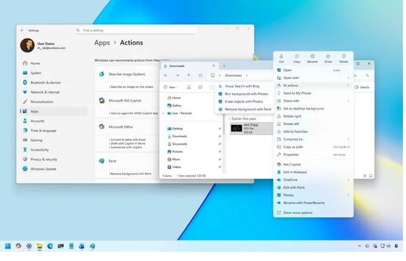This screenshot has height=261, width=406.
Task: Select Remove background with Paint in submenu
Action: tap(244, 109)
